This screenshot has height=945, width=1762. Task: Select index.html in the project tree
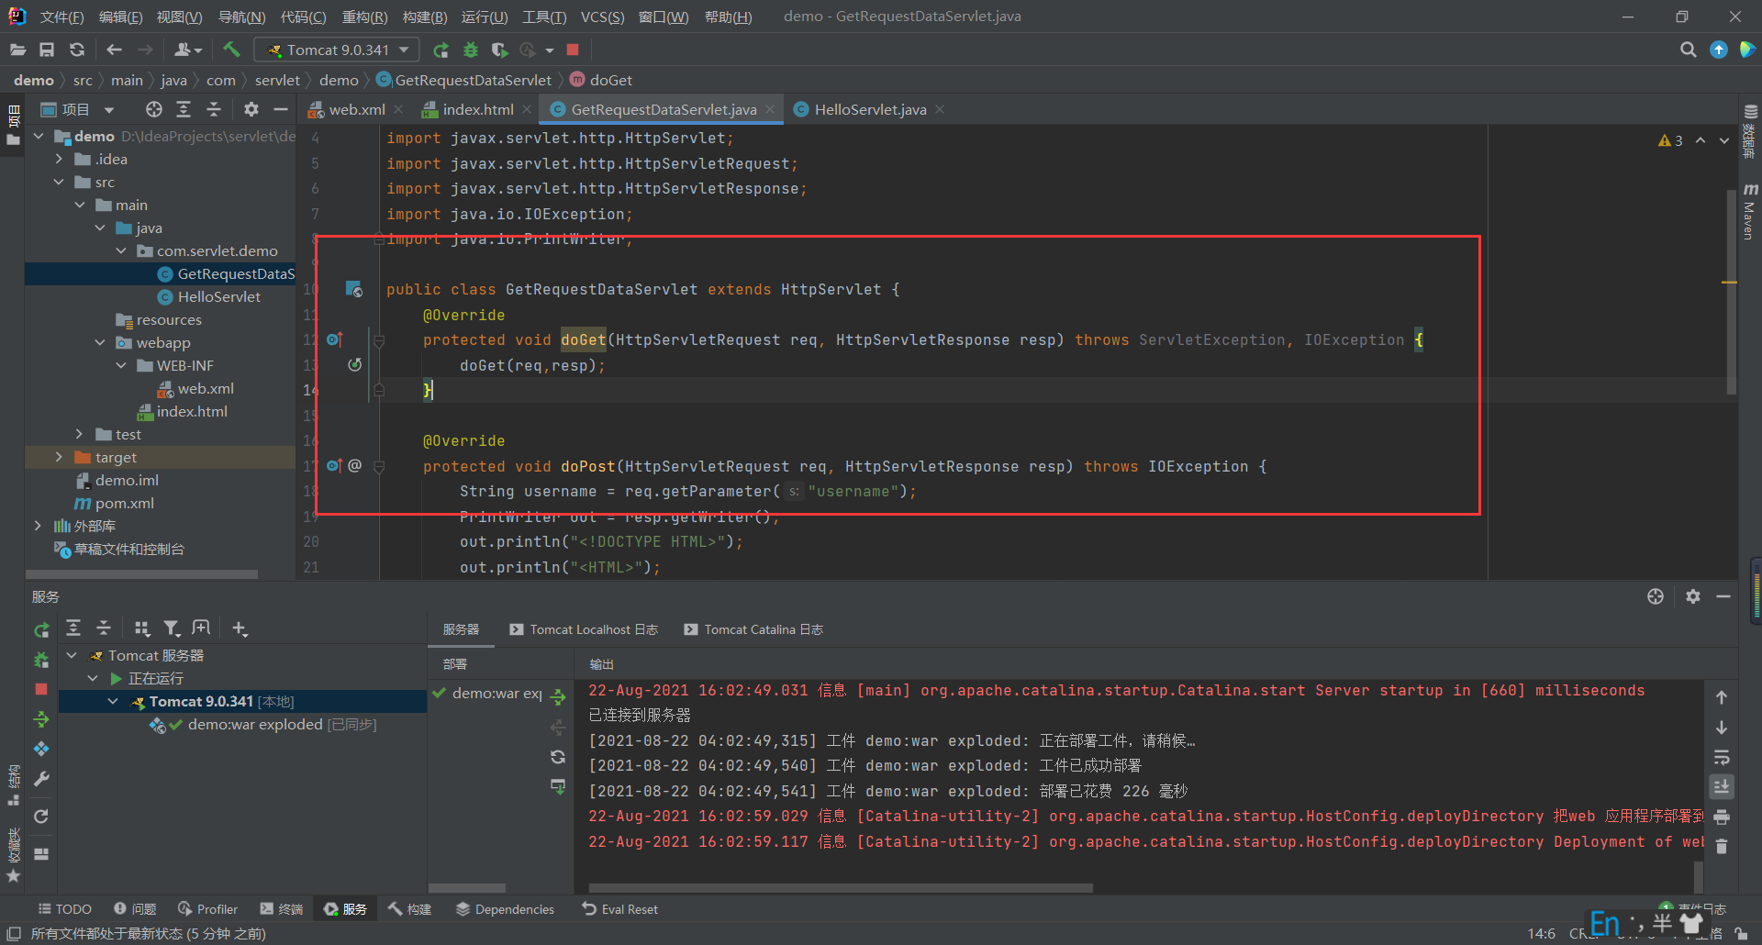point(192,411)
